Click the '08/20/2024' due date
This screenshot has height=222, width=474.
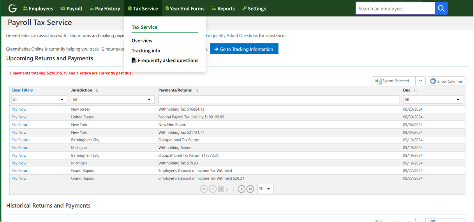pyautogui.click(x=413, y=109)
